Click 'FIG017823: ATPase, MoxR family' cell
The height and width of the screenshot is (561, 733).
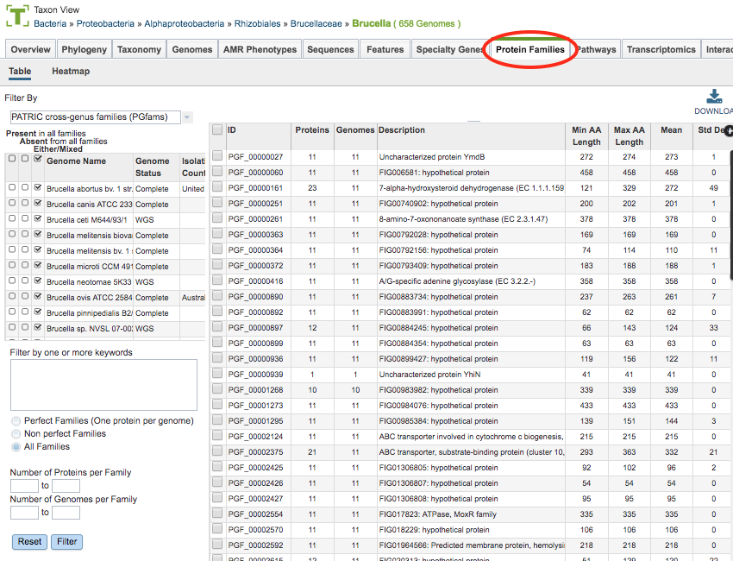point(437,514)
